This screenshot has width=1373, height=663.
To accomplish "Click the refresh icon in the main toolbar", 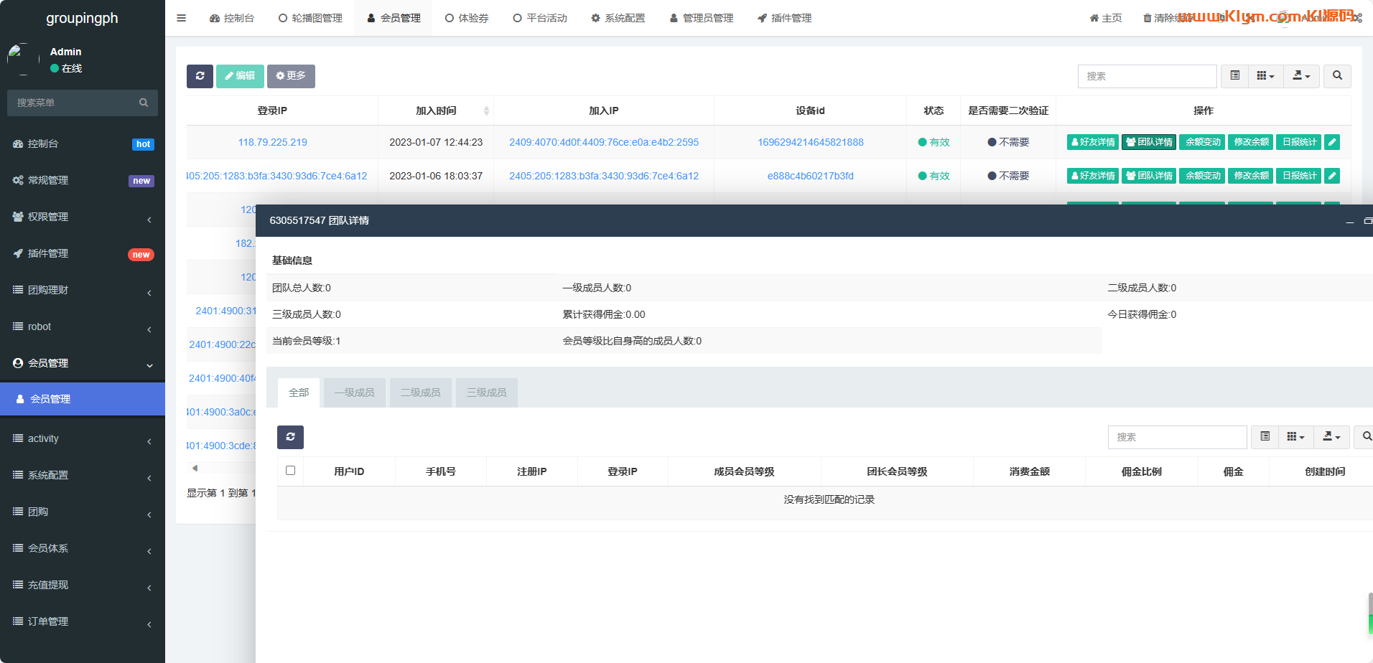I will tap(200, 76).
